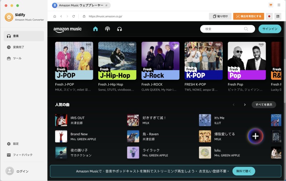Focus the 検索 search field

227,29
